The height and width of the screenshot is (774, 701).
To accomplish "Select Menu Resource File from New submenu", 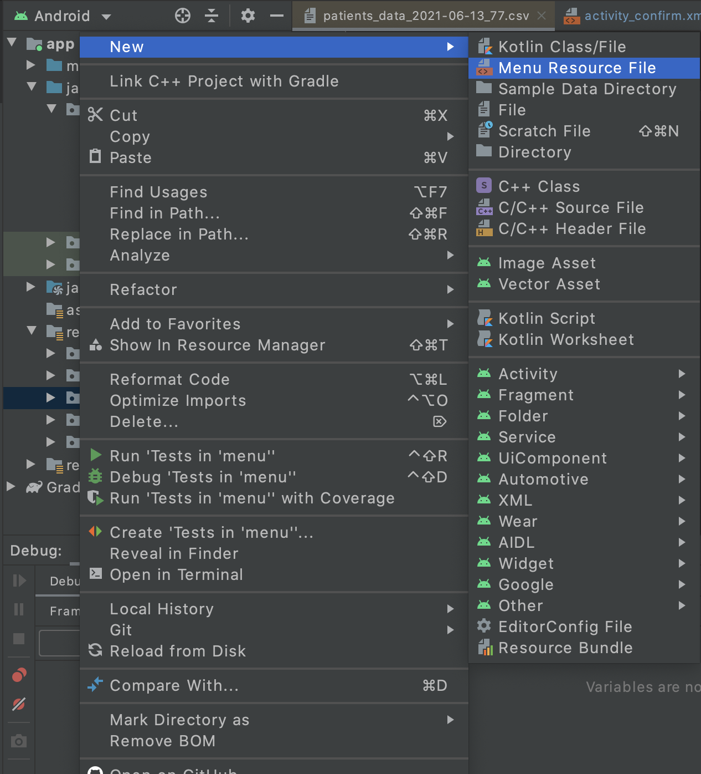I will point(577,68).
